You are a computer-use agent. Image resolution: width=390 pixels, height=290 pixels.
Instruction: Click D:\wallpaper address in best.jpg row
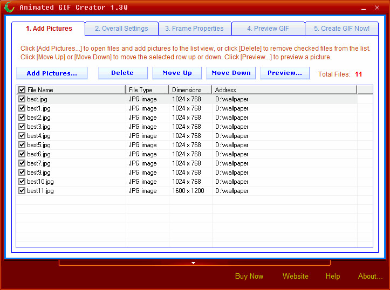pyautogui.click(x=231, y=99)
